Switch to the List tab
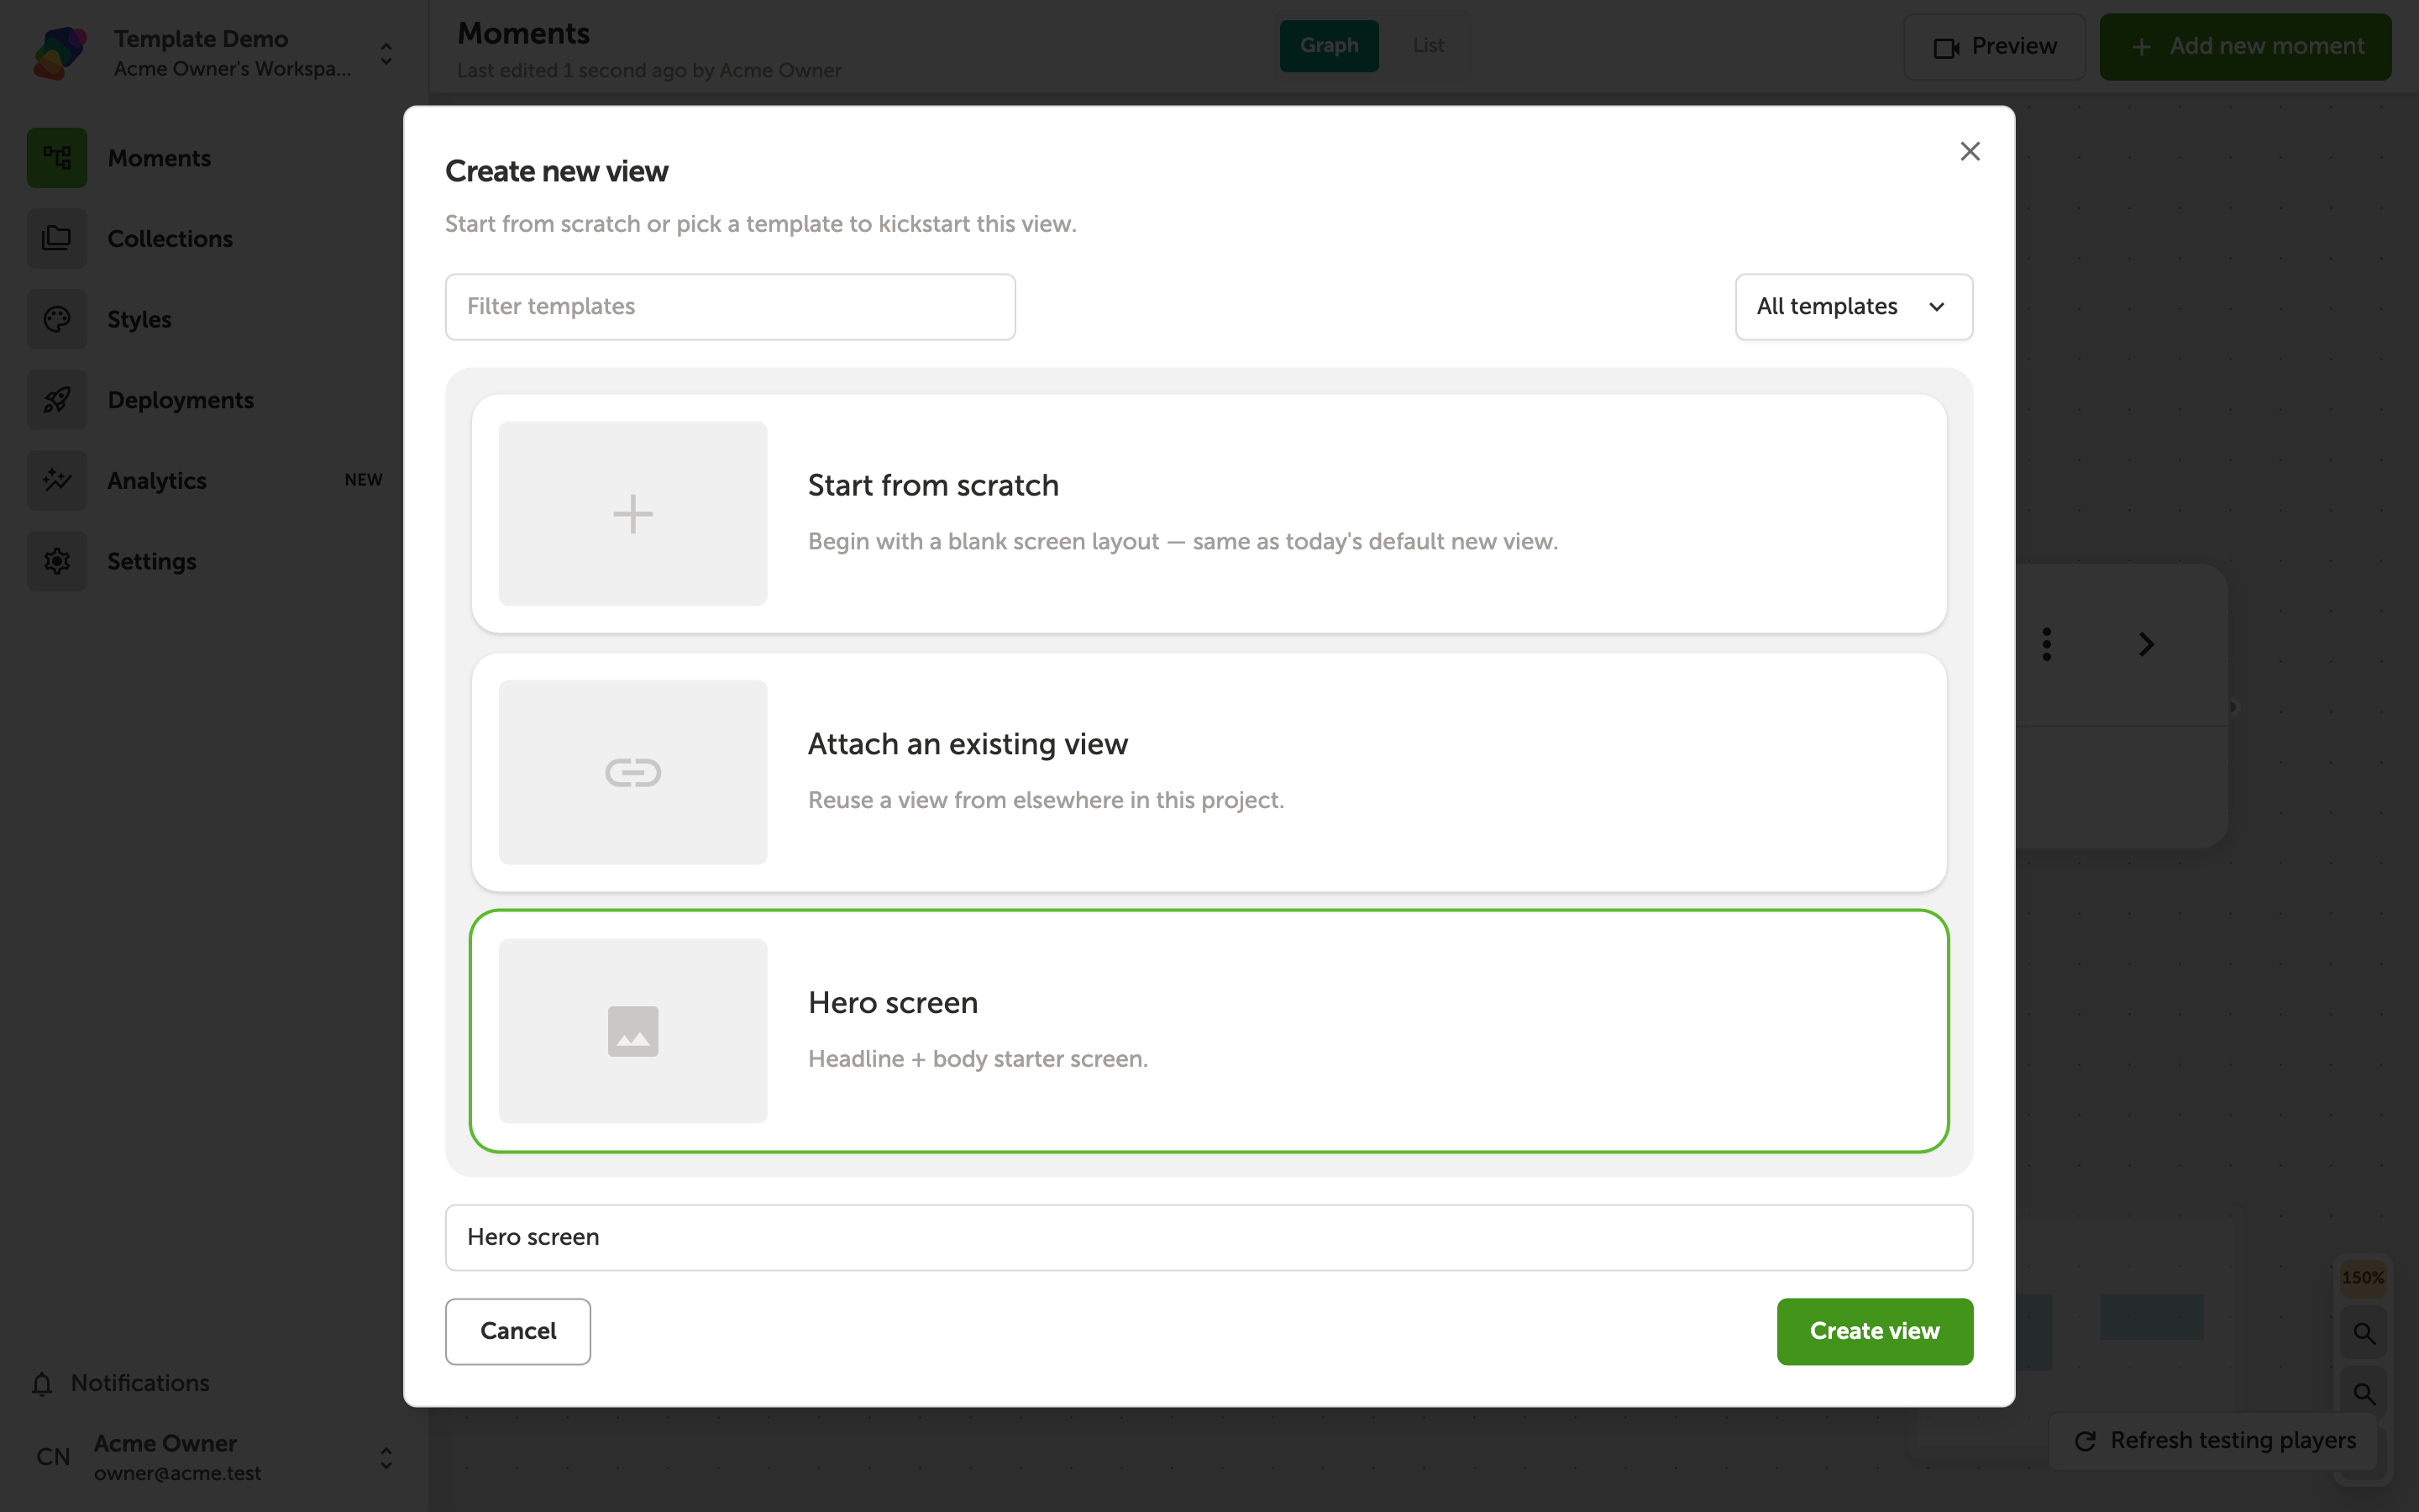The width and height of the screenshot is (2419, 1512). [1427, 46]
